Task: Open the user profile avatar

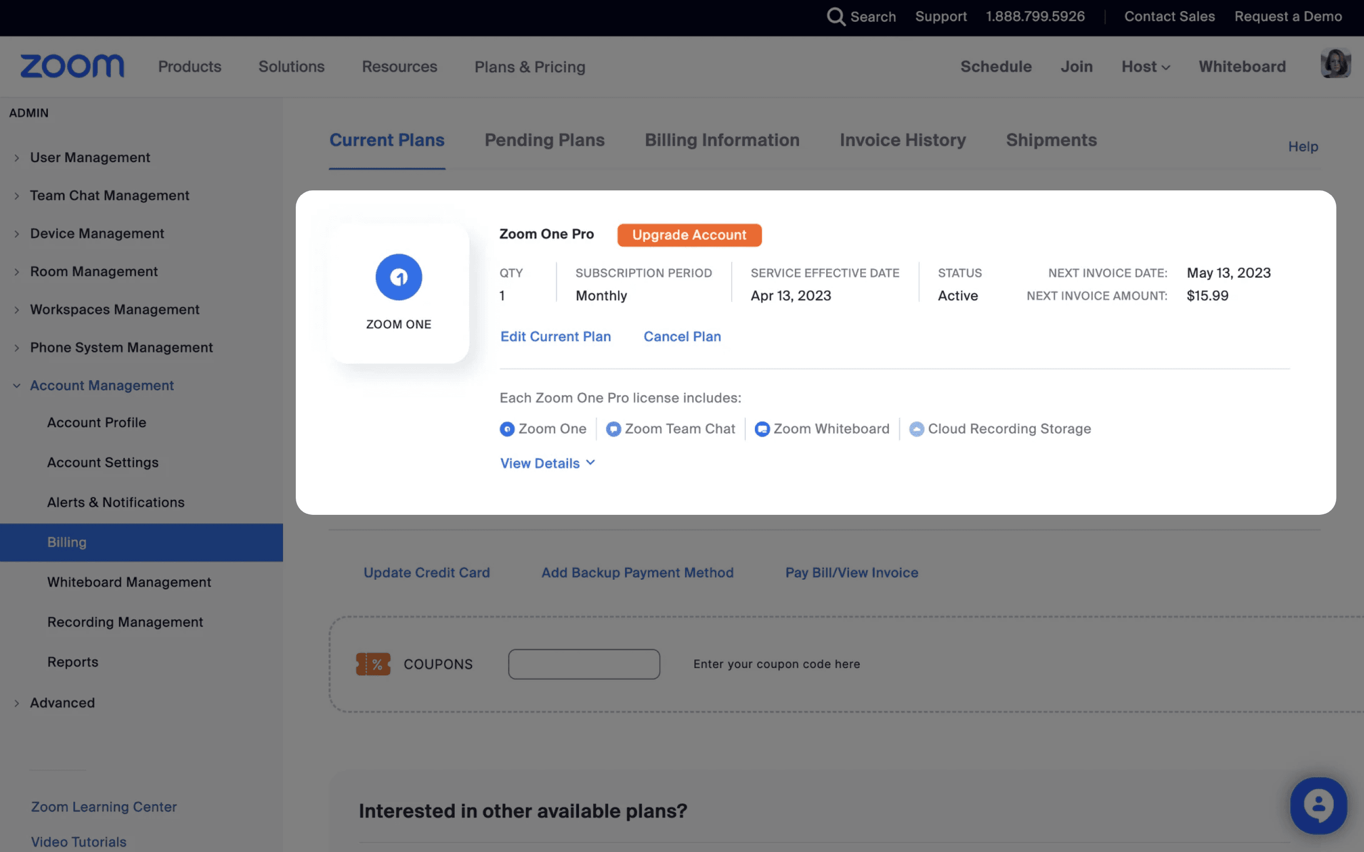Action: pos(1335,64)
